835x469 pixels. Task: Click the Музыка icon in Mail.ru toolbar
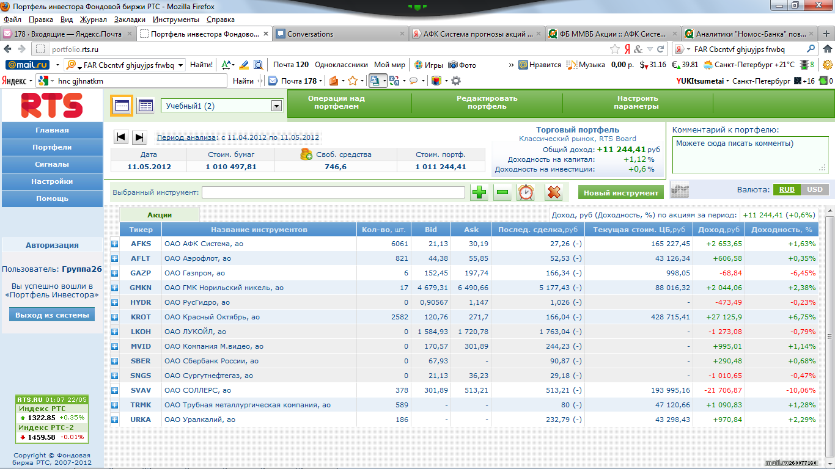coord(571,65)
